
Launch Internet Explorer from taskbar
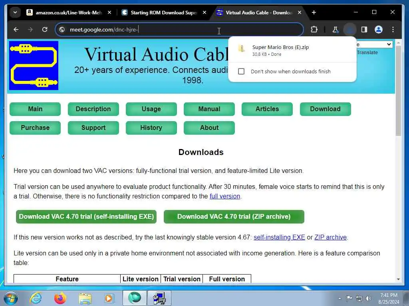click(x=36, y=298)
